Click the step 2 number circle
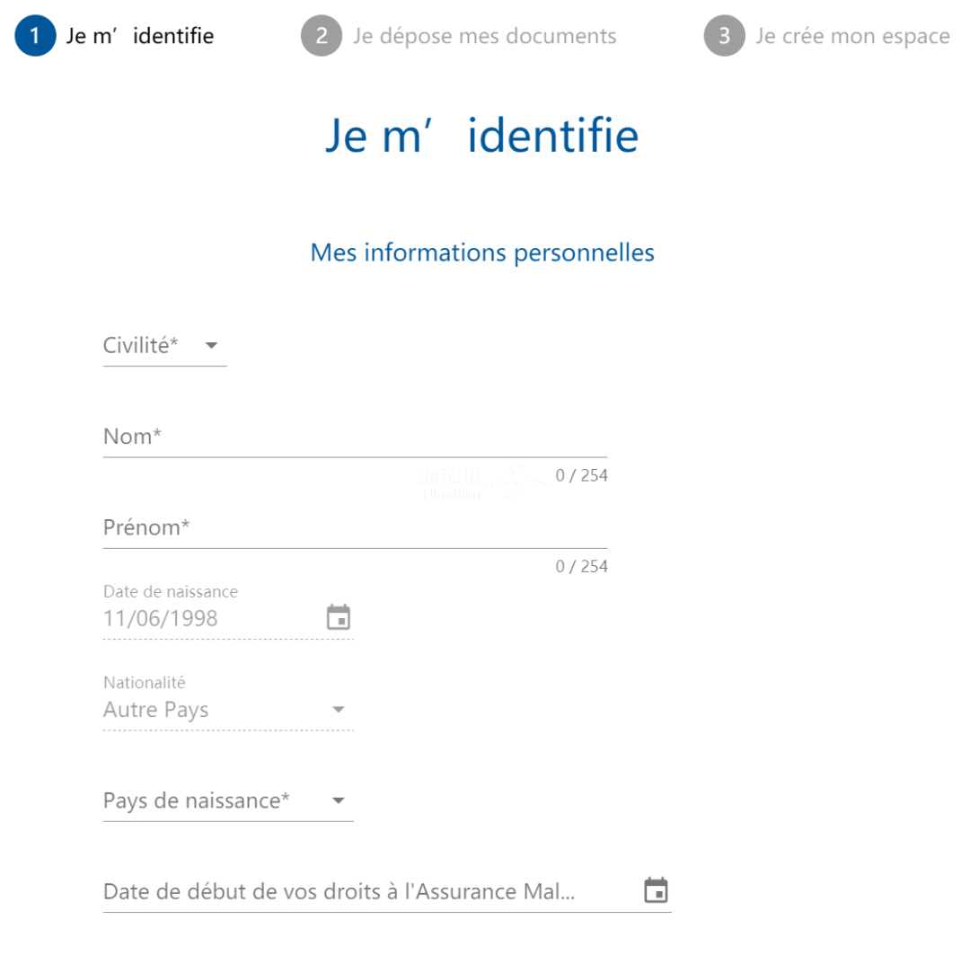Image resolution: width=970 pixels, height=964 pixels. click(x=322, y=36)
